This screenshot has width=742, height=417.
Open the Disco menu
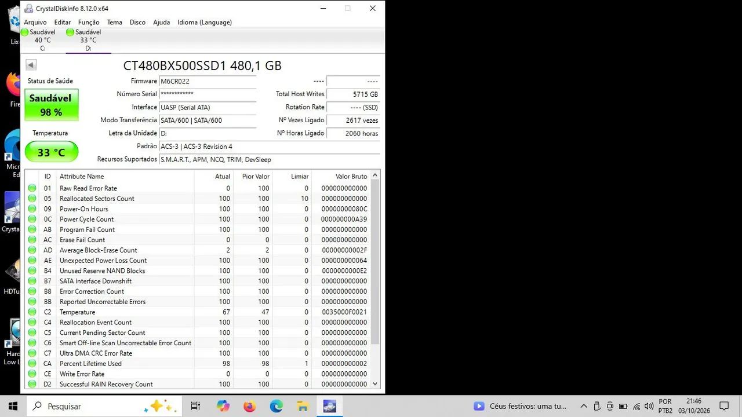[138, 22]
